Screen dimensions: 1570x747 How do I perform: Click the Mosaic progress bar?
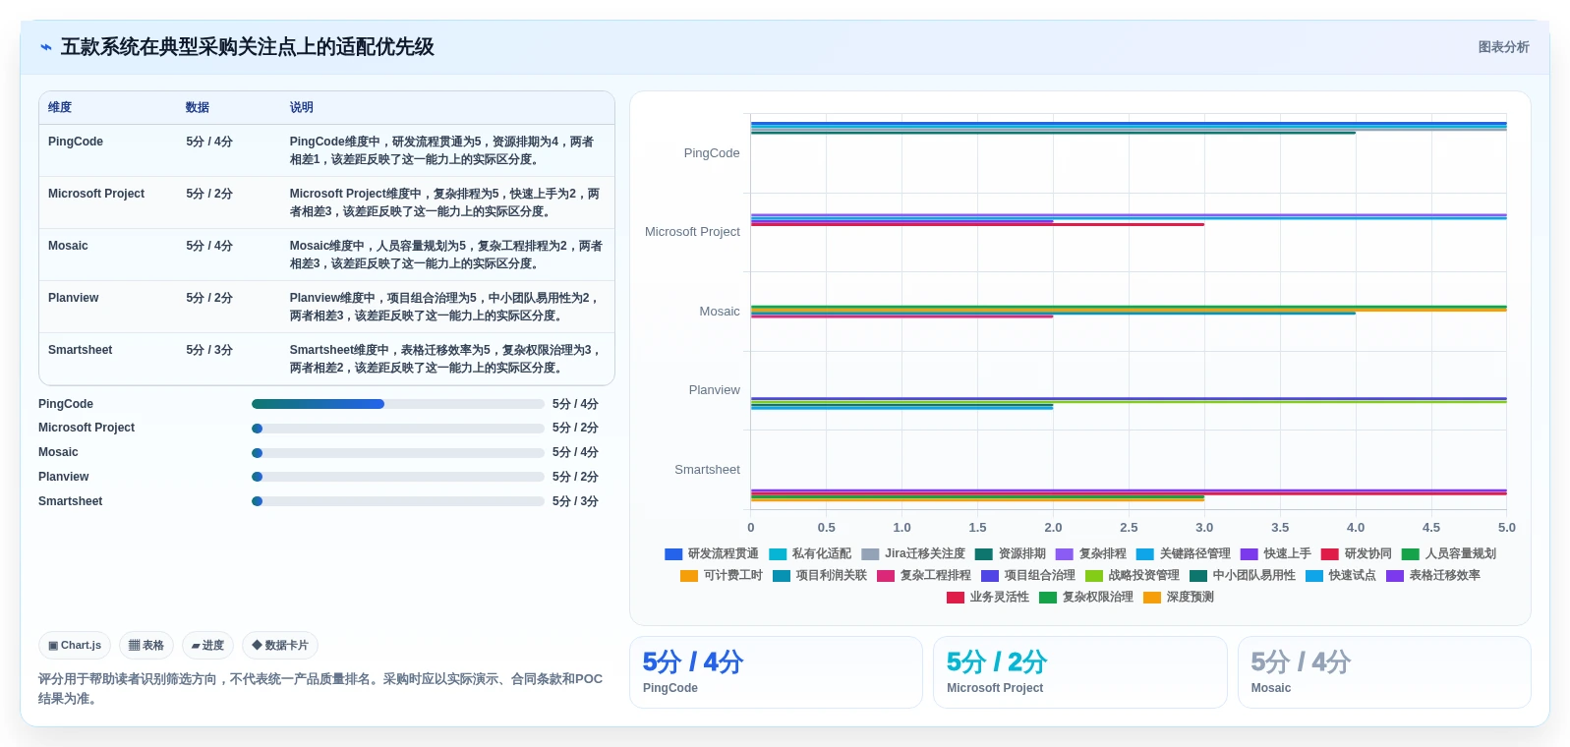click(398, 453)
